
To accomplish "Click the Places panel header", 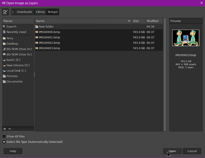I will (x=18, y=21).
